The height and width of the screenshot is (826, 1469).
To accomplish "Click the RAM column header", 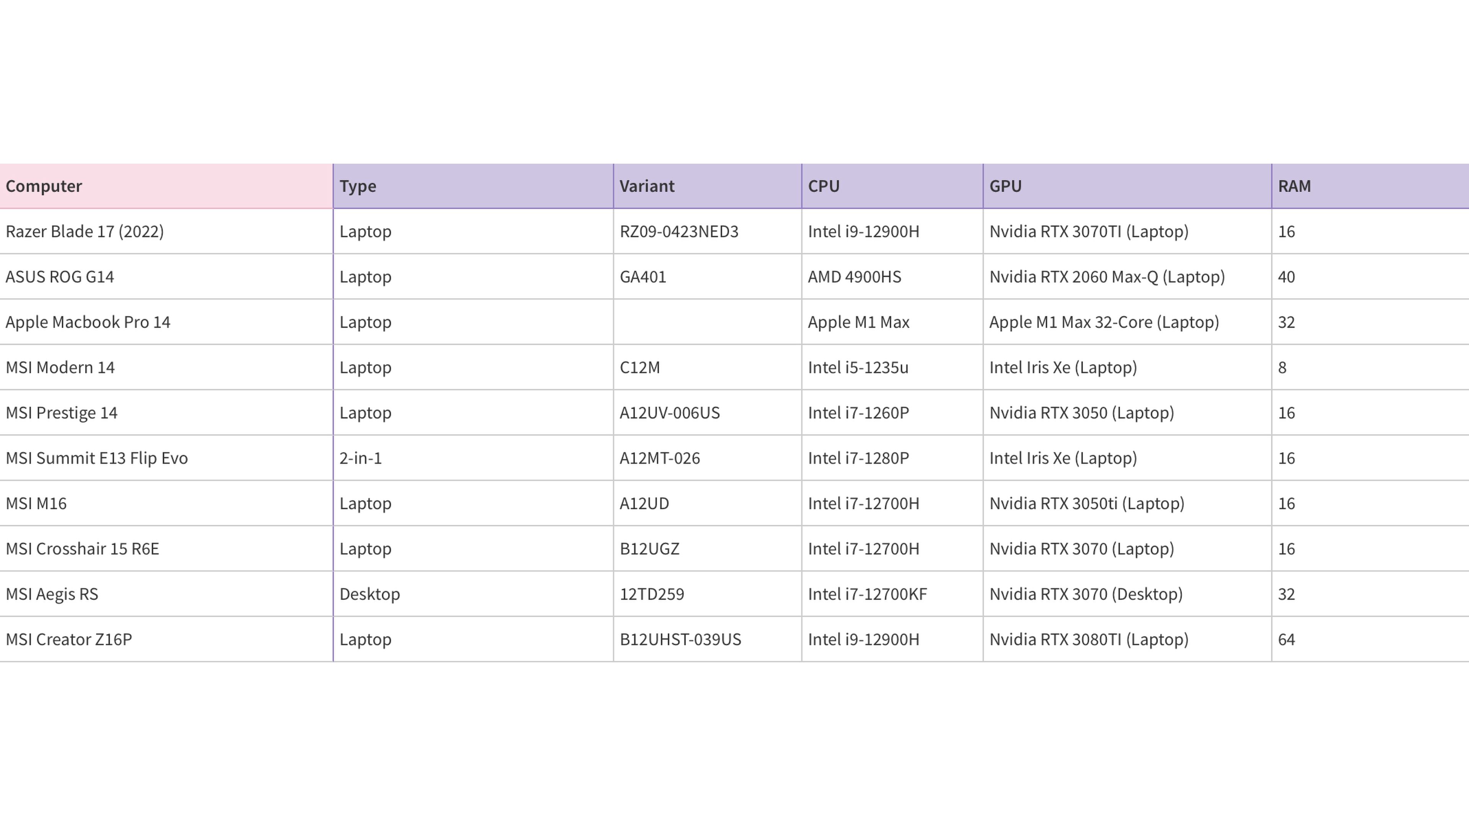I will (x=1370, y=186).
